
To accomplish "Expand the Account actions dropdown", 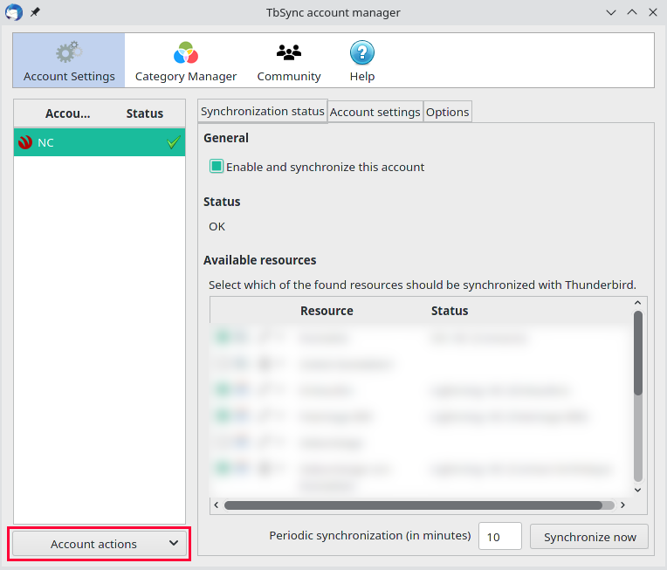I will tap(99, 544).
